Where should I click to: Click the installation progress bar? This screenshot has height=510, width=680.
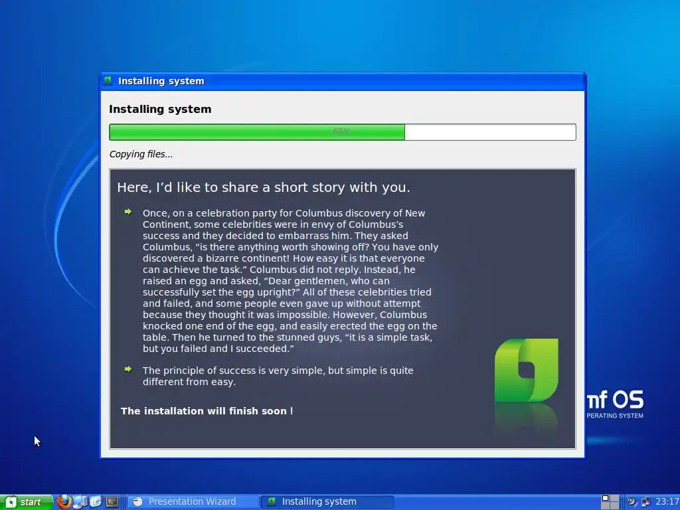click(x=343, y=132)
